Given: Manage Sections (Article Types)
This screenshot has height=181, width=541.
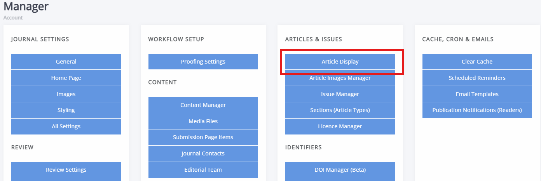Looking at the screenshot, I should [340, 110].
